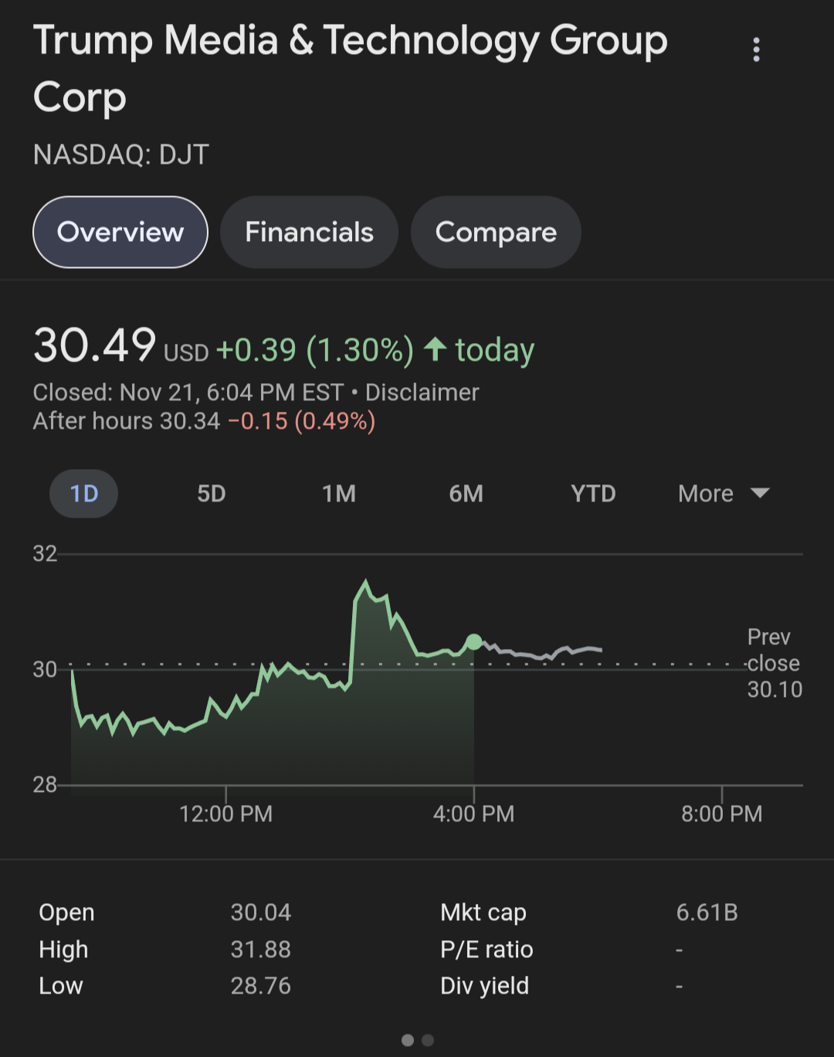Select the first stats page dot

pyautogui.click(x=408, y=1040)
